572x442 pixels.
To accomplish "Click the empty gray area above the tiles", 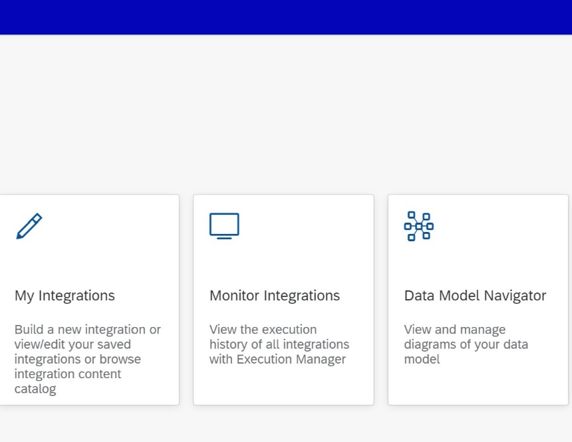I will click(x=286, y=113).
